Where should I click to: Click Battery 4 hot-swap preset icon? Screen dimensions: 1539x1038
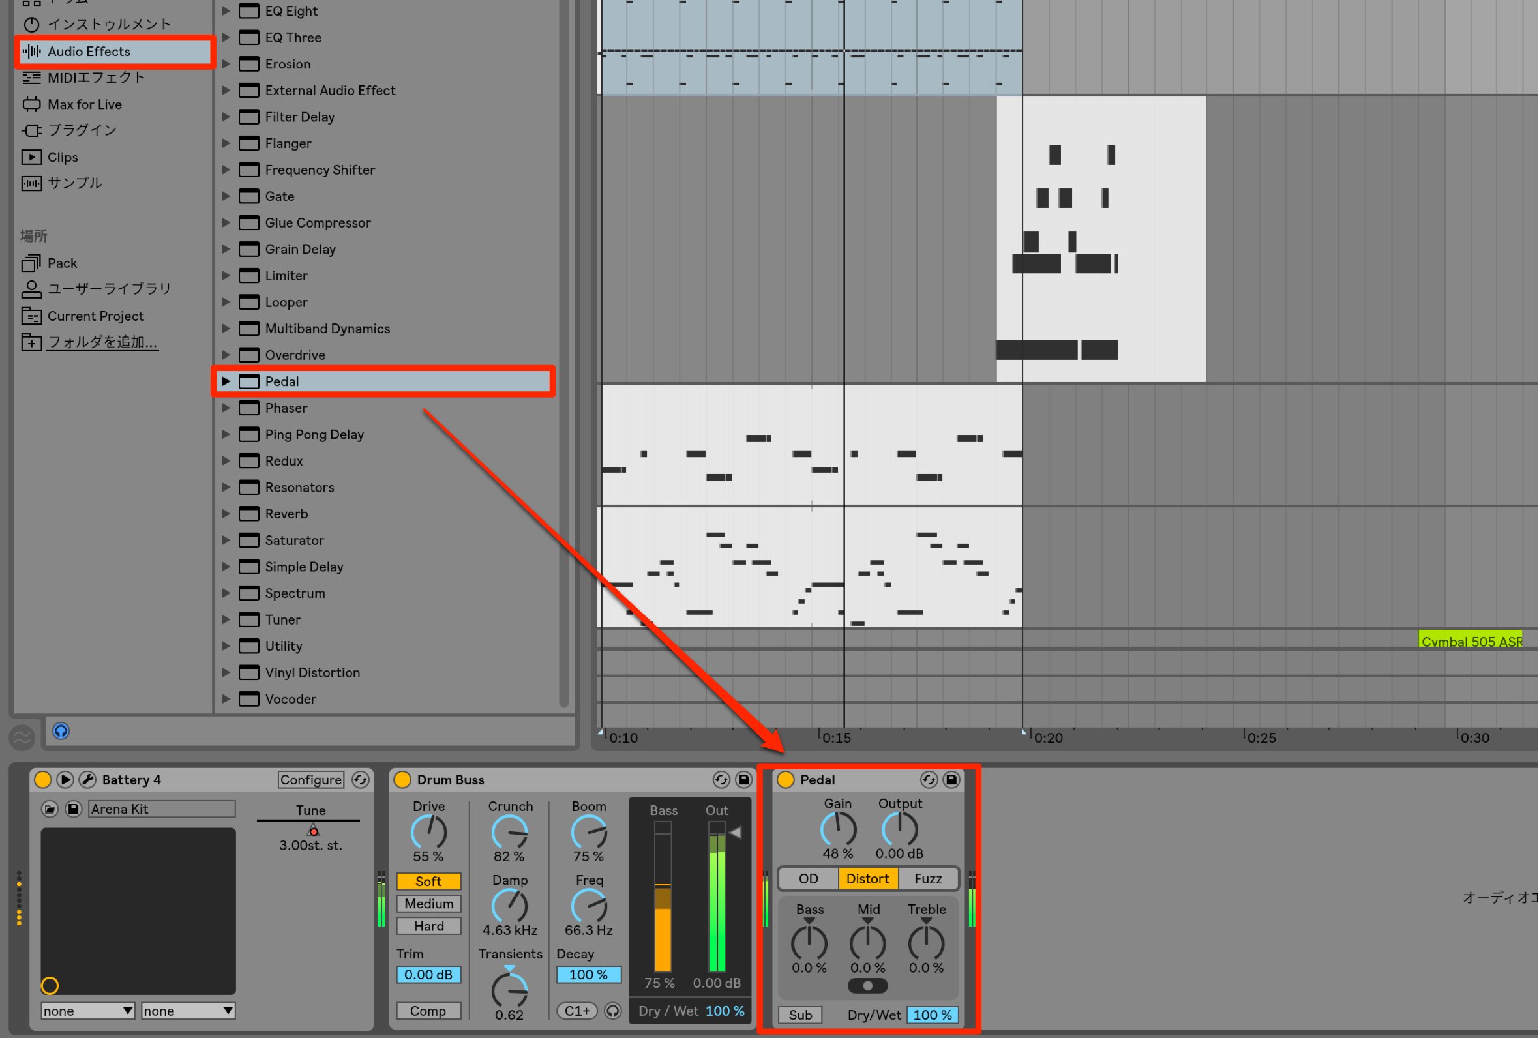(x=360, y=779)
